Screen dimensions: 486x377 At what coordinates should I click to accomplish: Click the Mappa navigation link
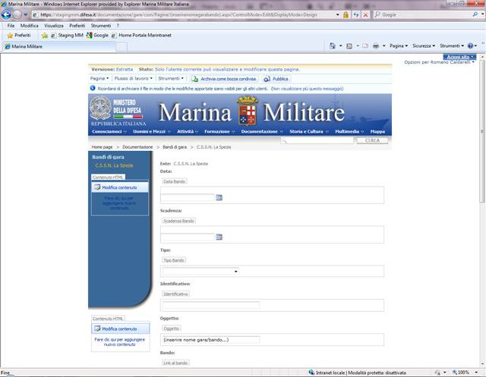pyautogui.click(x=377, y=131)
